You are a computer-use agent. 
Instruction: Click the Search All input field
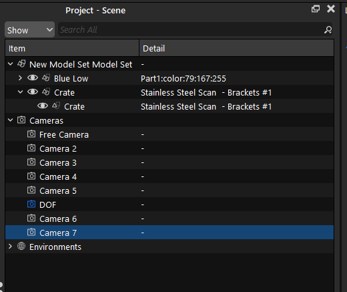click(192, 29)
